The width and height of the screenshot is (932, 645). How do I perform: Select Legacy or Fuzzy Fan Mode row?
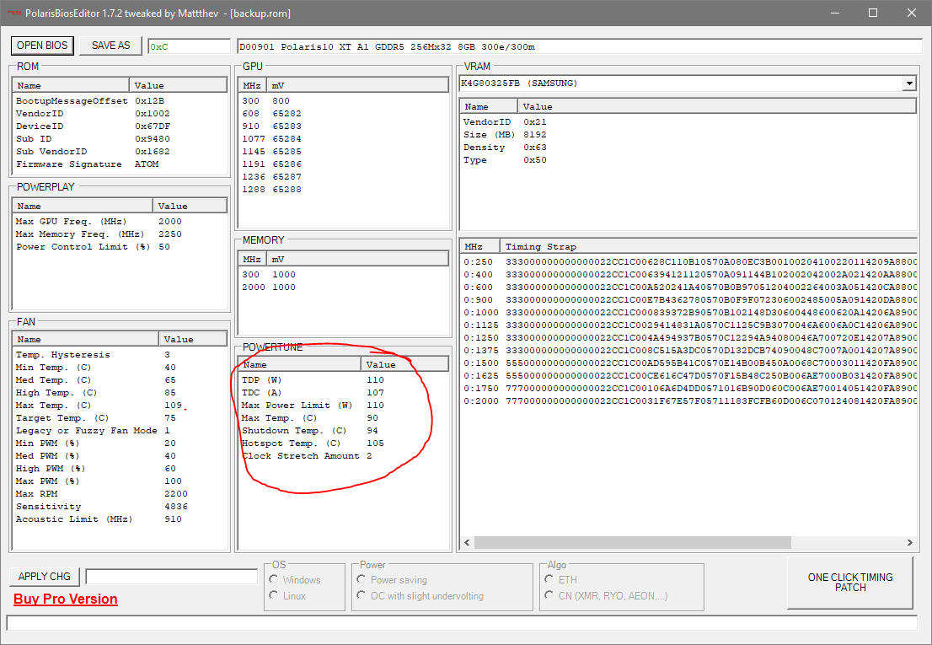[x=120, y=430]
